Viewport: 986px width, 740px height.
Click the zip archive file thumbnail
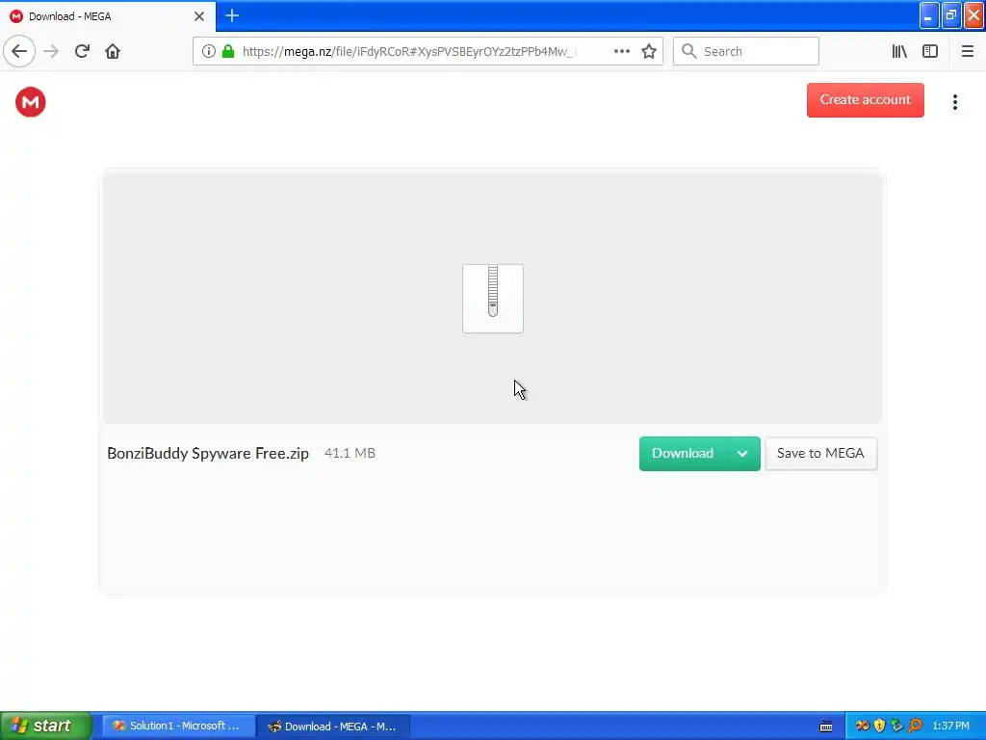tap(493, 299)
